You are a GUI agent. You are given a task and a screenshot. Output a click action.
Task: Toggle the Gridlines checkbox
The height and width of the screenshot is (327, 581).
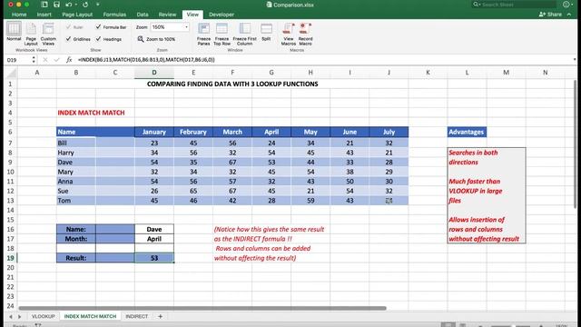tap(69, 38)
